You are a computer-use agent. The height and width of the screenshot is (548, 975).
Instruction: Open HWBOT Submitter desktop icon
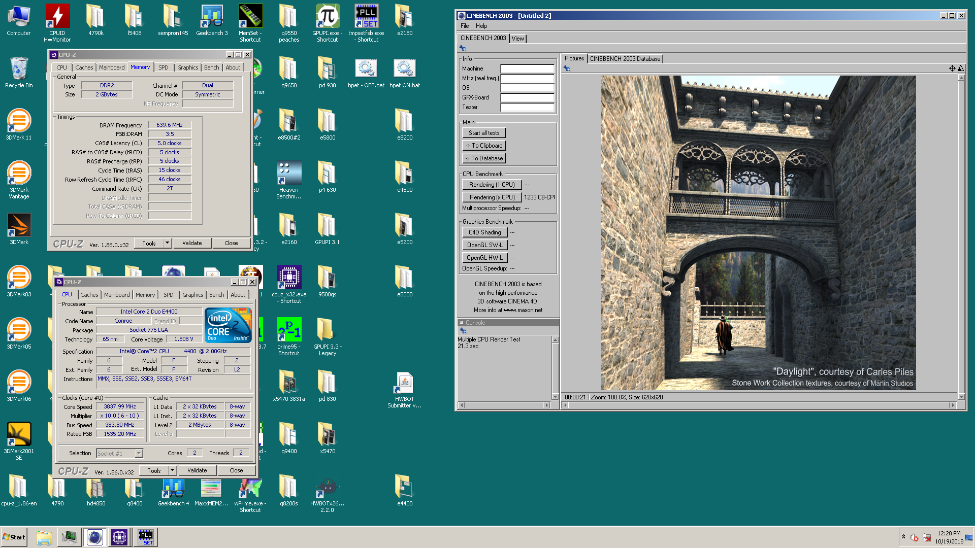coord(405,390)
